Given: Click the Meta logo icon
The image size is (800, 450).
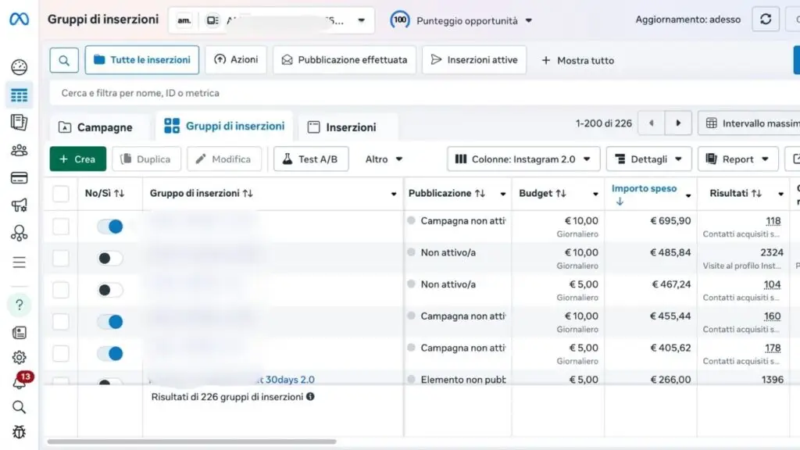Looking at the screenshot, I should tap(19, 20).
